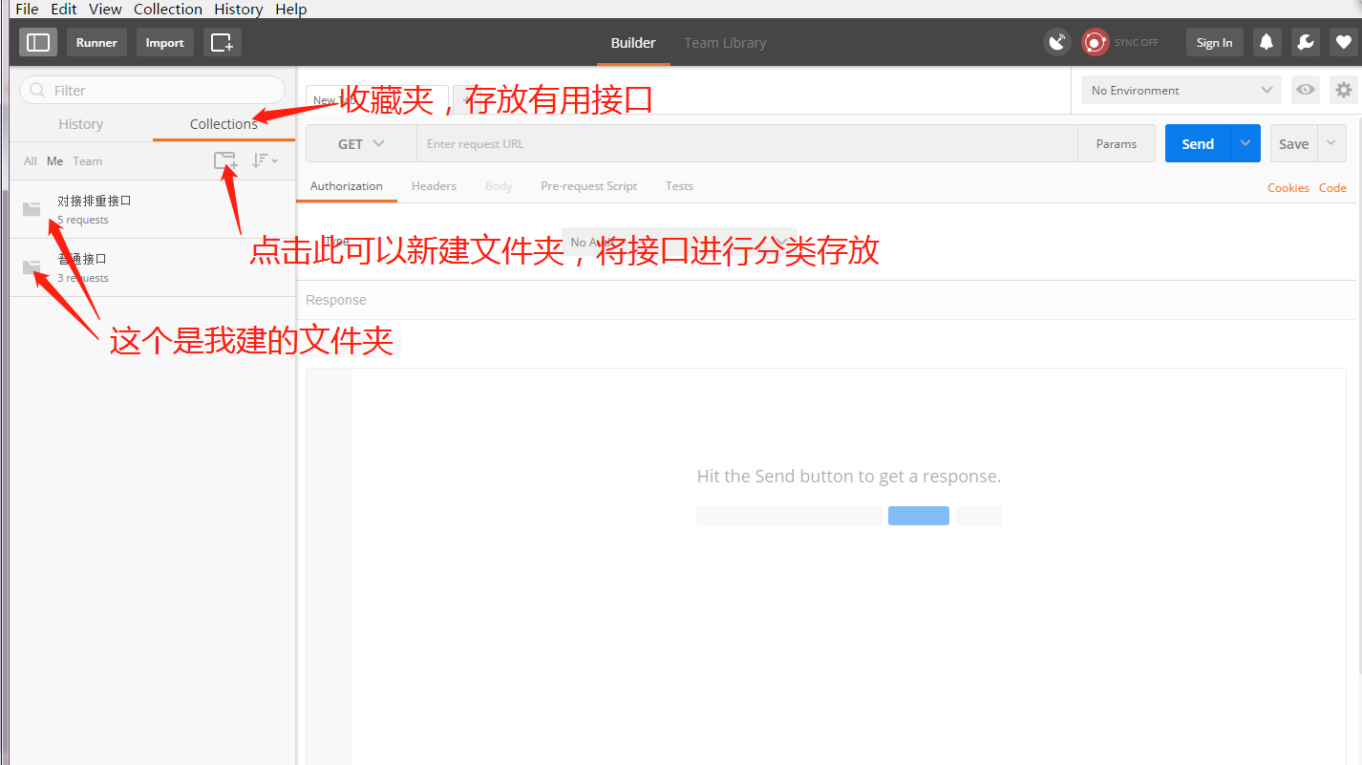Select the New Tab request tab
Viewport: 1362px width, 765px height.
(377, 99)
